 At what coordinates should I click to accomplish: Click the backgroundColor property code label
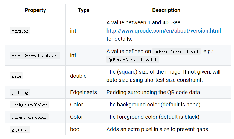pos(29,105)
